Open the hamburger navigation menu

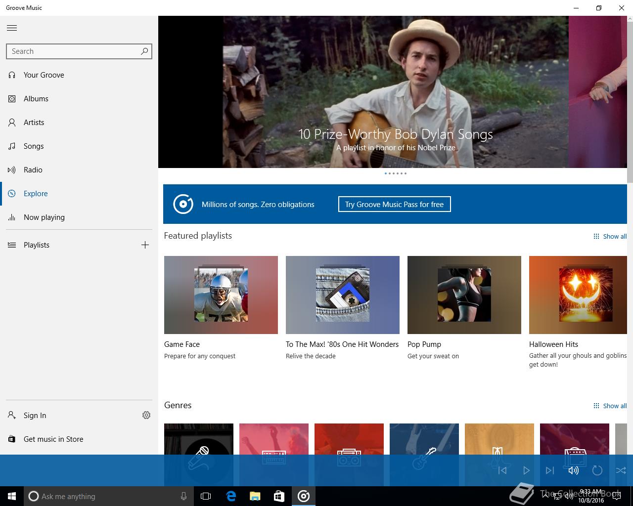click(12, 28)
